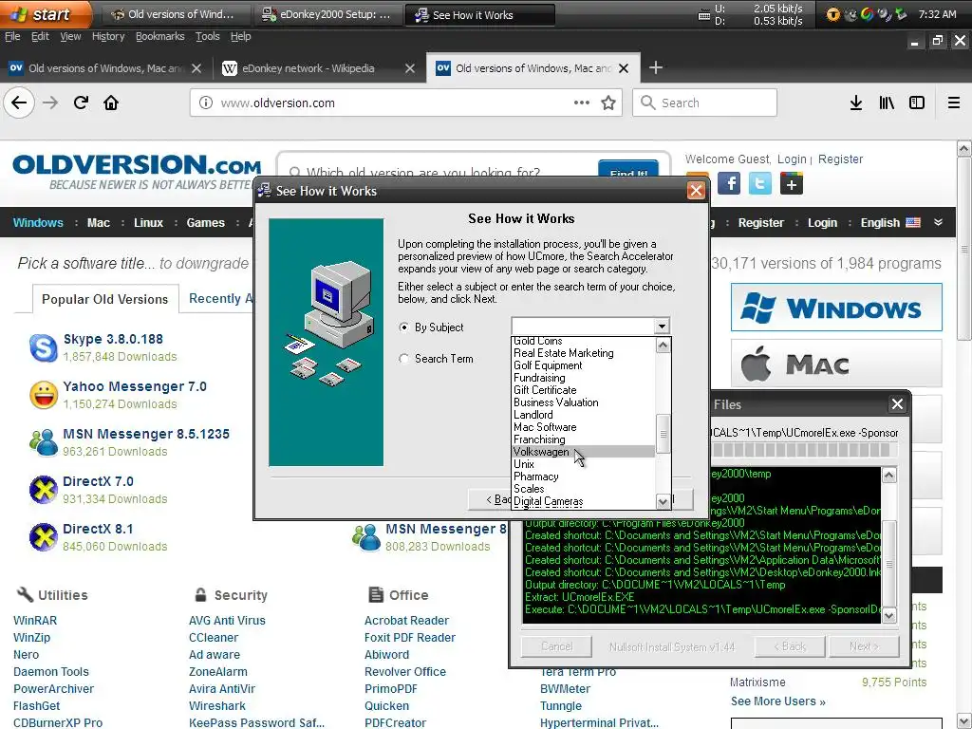
Task: Click the Firefox Search box
Action: [705, 103]
